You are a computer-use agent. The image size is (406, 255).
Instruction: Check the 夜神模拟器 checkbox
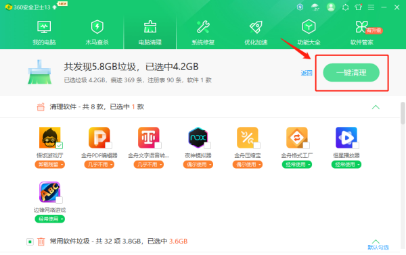[208, 146]
